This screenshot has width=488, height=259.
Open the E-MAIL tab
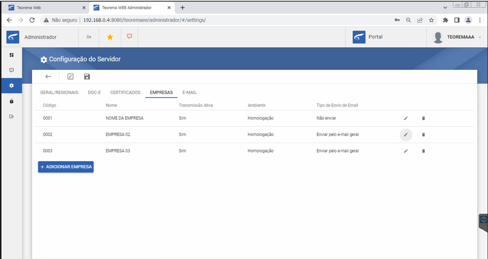point(190,92)
